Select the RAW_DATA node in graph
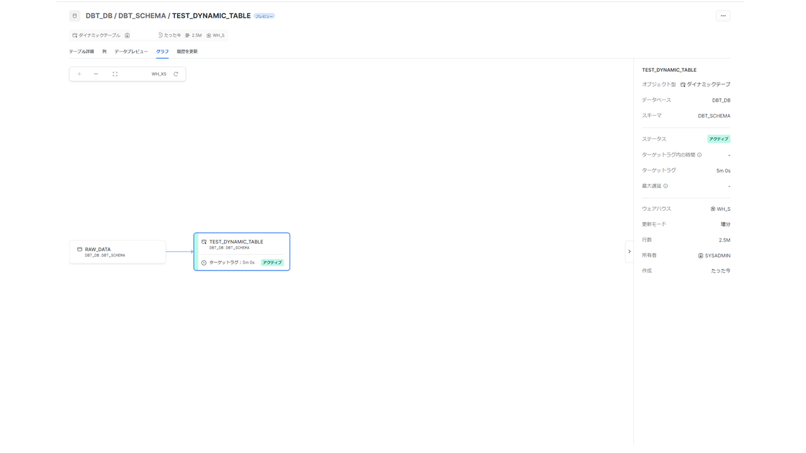806x453 pixels. (118, 252)
